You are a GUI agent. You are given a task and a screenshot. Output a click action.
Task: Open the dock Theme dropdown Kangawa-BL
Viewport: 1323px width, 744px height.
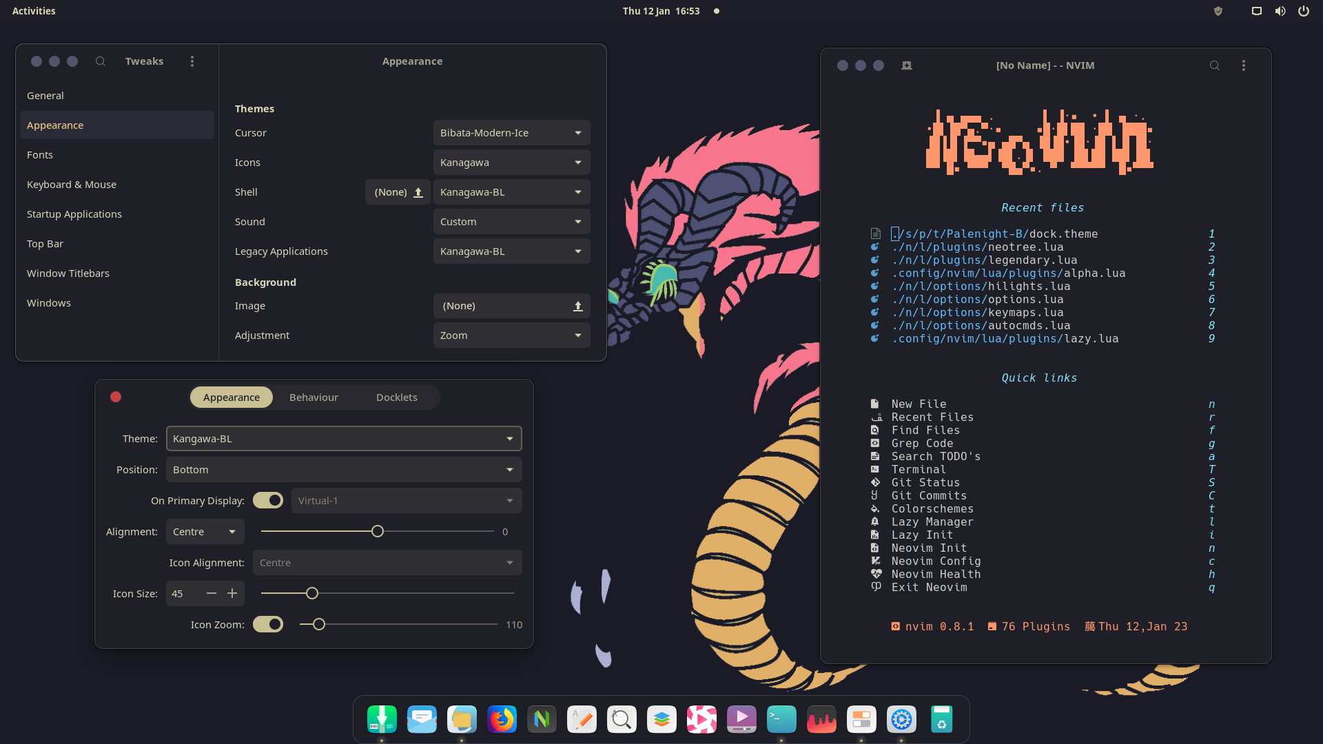[x=344, y=439]
